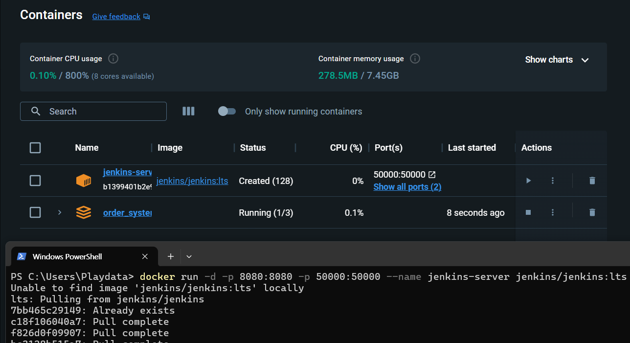Click the 278.5MB memory usage value
The width and height of the screenshot is (630, 343).
pyautogui.click(x=338, y=76)
